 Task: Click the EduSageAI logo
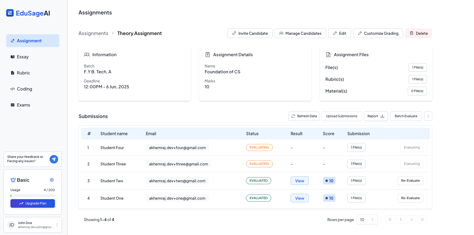pyautogui.click(x=28, y=13)
